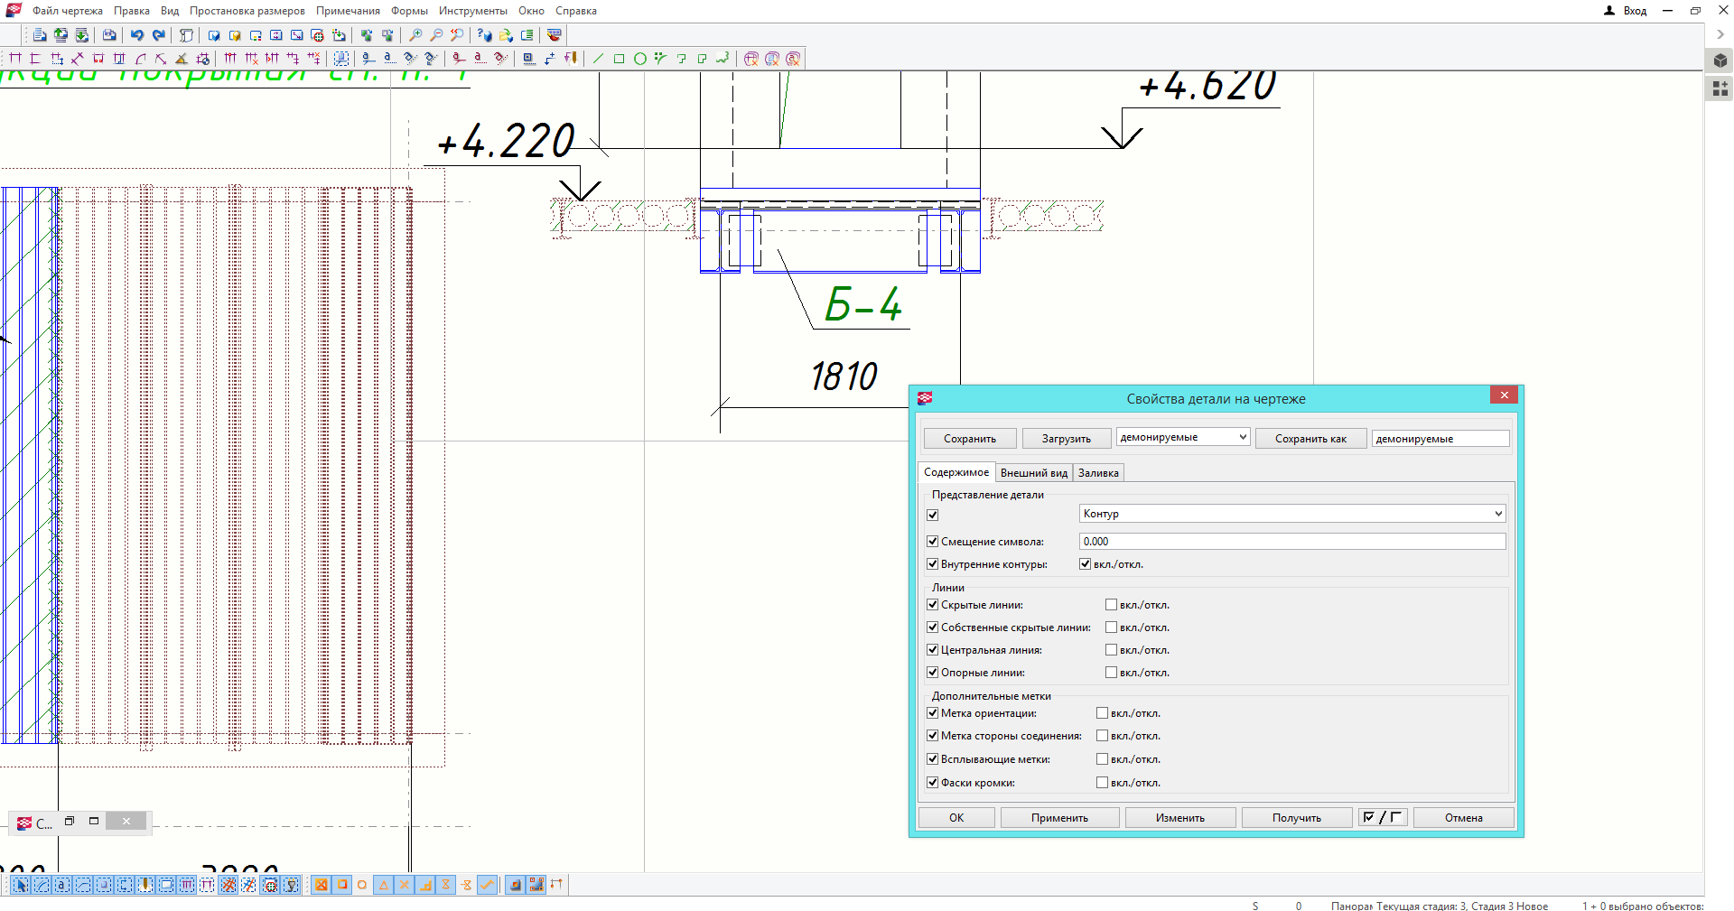Click the 'Применить' button
The image size is (1734, 911).
point(1059,818)
